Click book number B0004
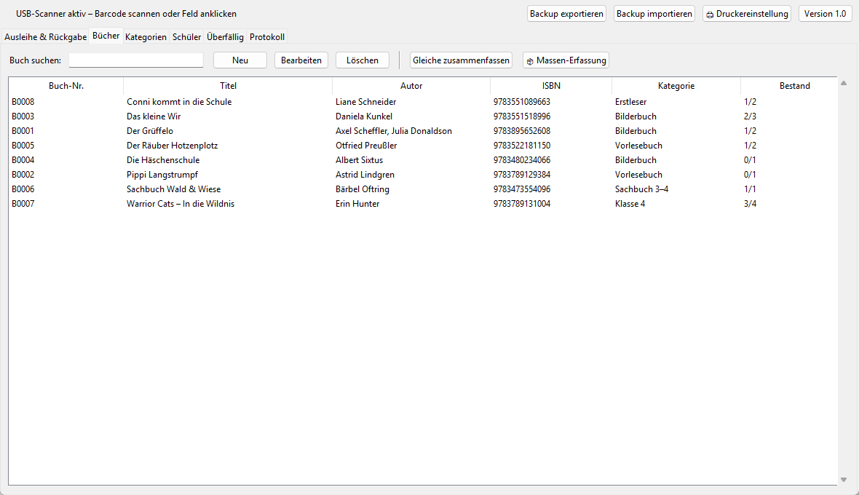This screenshot has width=859, height=495. tap(23, 160)
